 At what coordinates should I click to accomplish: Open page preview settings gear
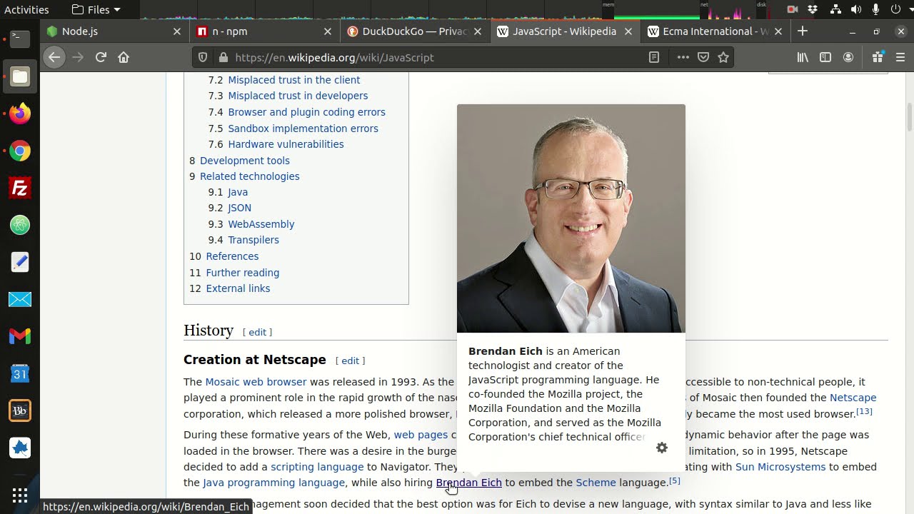point(662,448)
